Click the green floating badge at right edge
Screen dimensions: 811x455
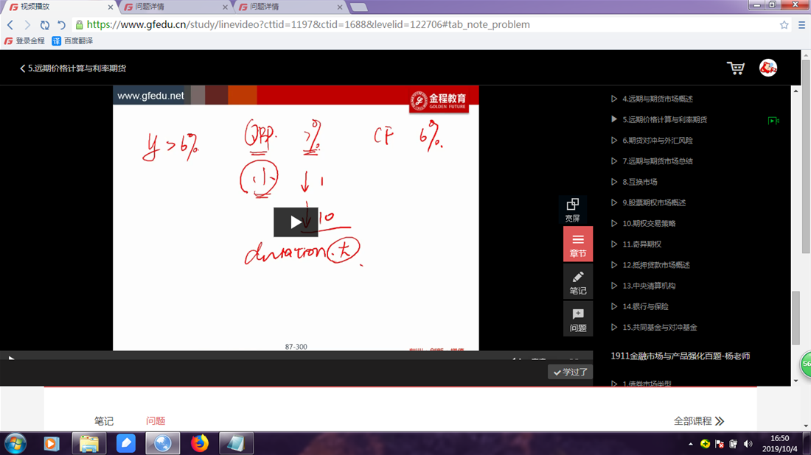[x=806, y=364]
